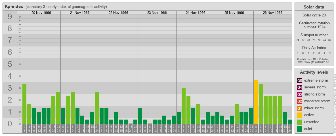Click the 'Activity levels' panel heading
The image size is (336, 136).
click(314, 72)
